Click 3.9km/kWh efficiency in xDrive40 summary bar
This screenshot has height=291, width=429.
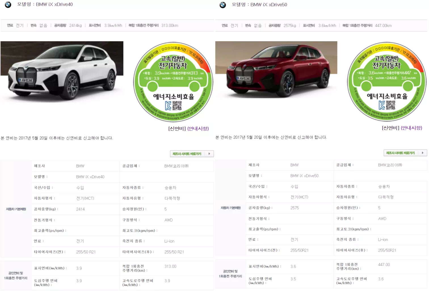(113, 26)
